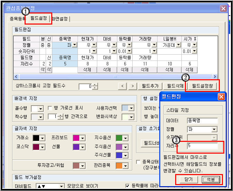
Task: Switch to the 종목등록 tab
Action: click(17, 19)
